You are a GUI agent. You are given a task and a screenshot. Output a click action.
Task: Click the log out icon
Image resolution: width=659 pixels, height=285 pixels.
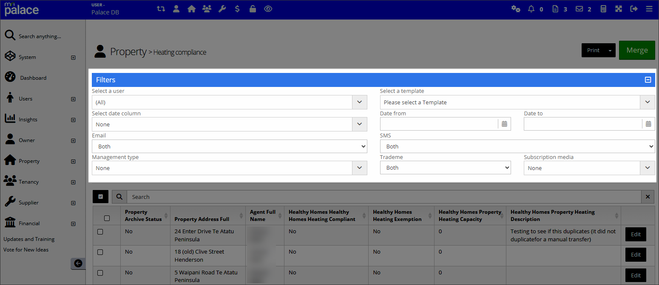pos(634,9)
